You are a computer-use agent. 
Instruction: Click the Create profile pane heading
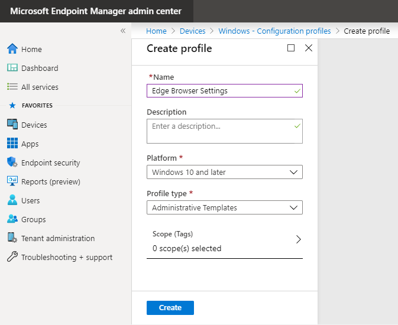click(179, 48)
